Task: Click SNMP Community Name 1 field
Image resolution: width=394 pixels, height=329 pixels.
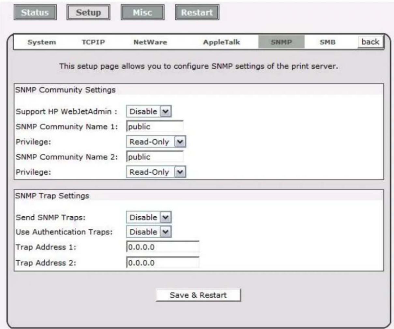Action: [x=155, y=127]
